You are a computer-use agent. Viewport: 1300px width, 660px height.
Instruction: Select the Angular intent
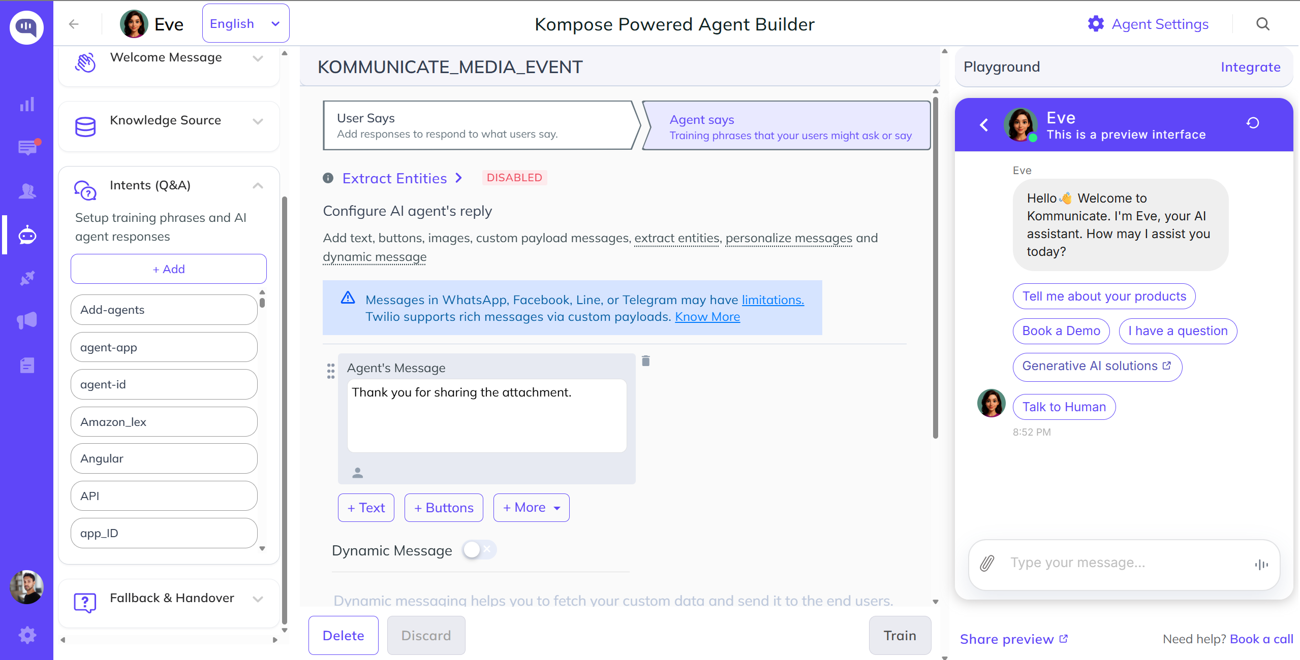tap(164, 458)
